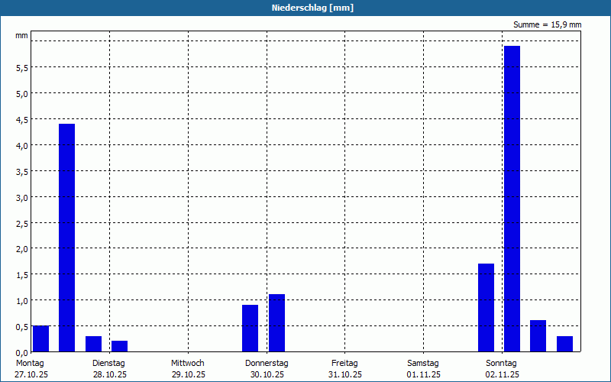Click the y-axis value '5,5'
The height and width of the screenshot is (382, 611).
(22, 68)
